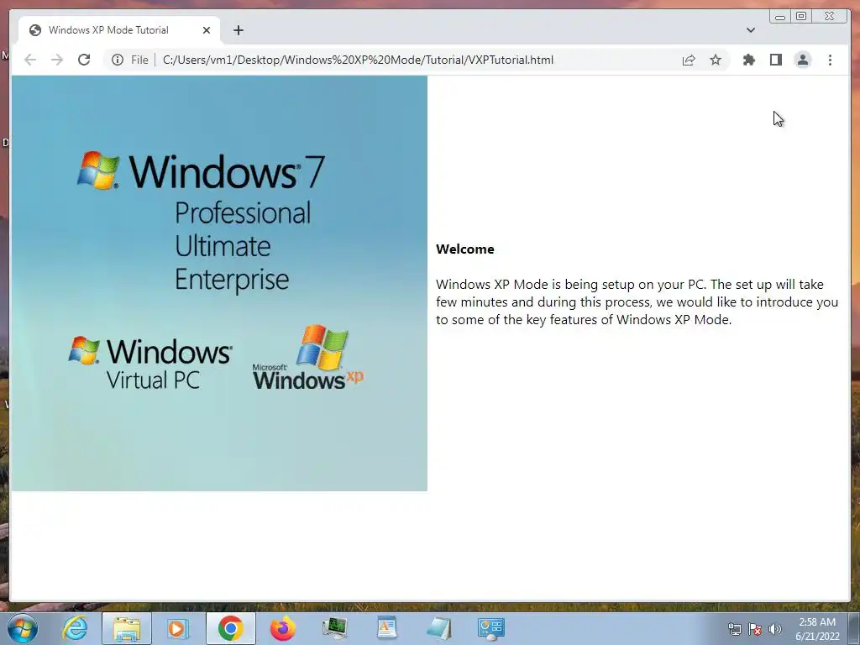
Task: Bookmark this tab with the star icon
Action: (x=716, y=60)
